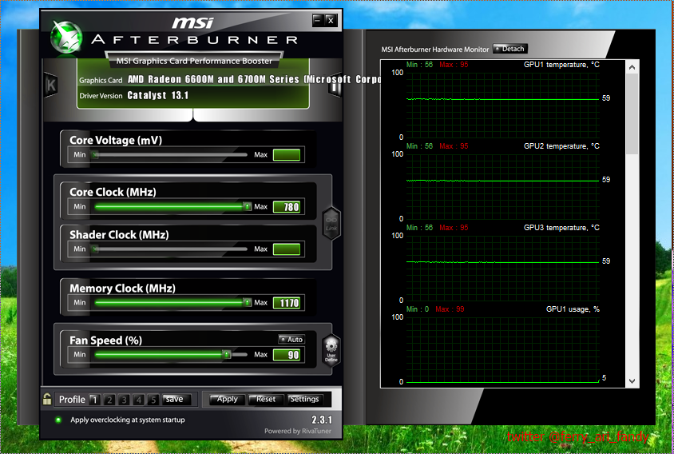Image resolution: width=674 pixels, height=454 pixels.
Task: Click the GPU2 temperature graph
Action: tap(502, 186)
